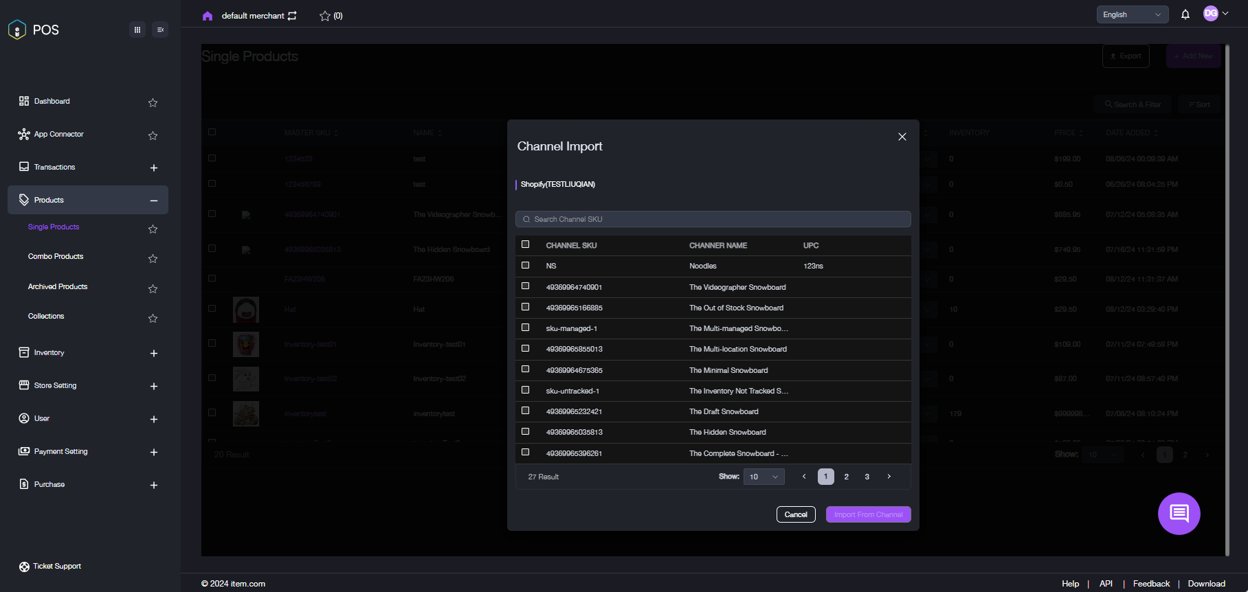The height and width of the screenshot is (592, 1248).
Task: Click the Search Channel SKU field
Action: point(713,219)
